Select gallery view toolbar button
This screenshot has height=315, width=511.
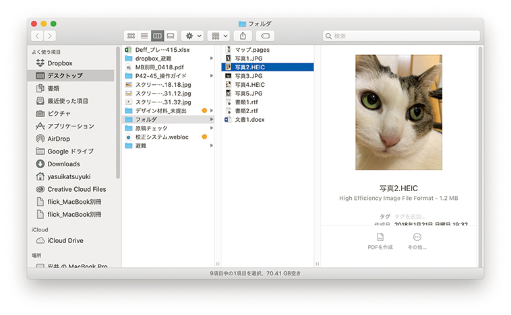[x=171, y=36]
